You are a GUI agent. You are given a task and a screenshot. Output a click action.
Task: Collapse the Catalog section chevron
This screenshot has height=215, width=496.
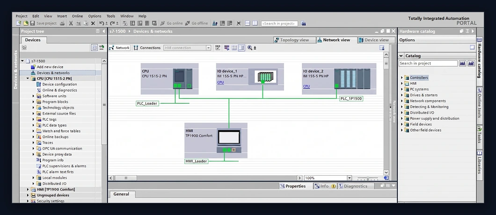pyautogui.click(x=401, y=56)
